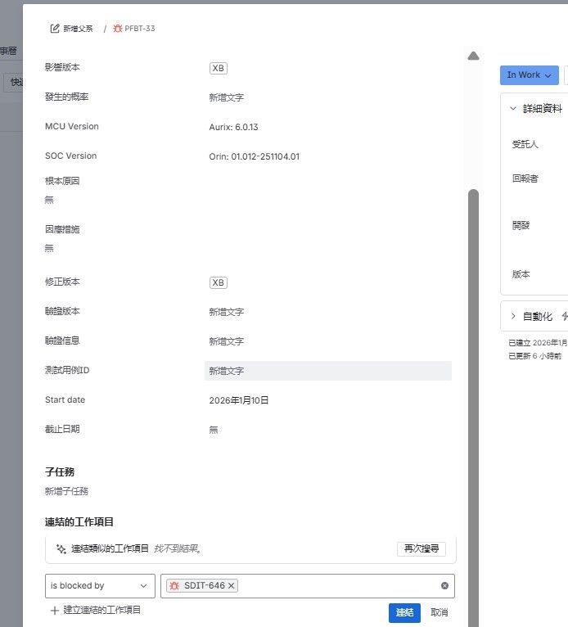Click the 連結的工作項目 heading
Image resolution: width=568 pixels, height=627 pixels.
coord(79,522)
